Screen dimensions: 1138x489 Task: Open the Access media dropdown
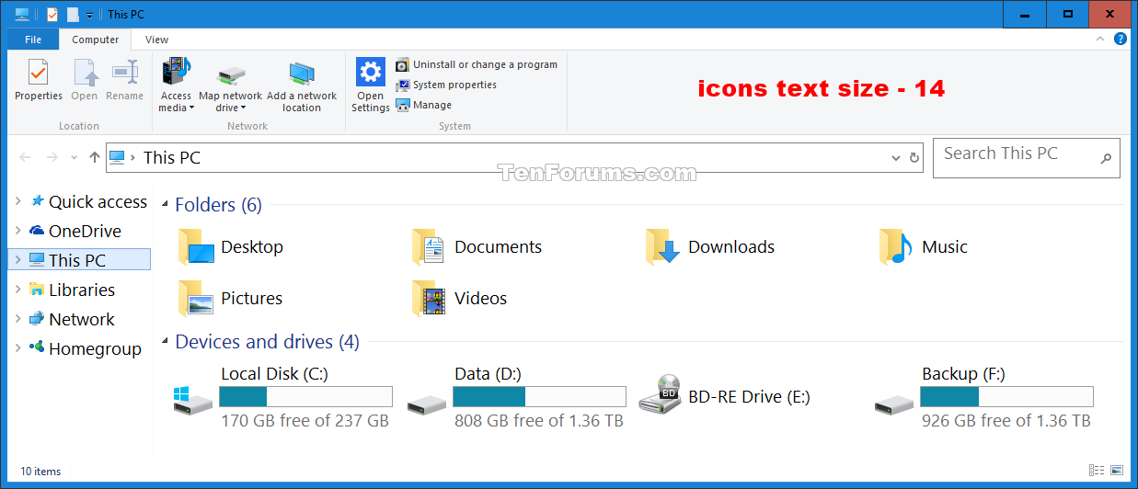(176, 85)
